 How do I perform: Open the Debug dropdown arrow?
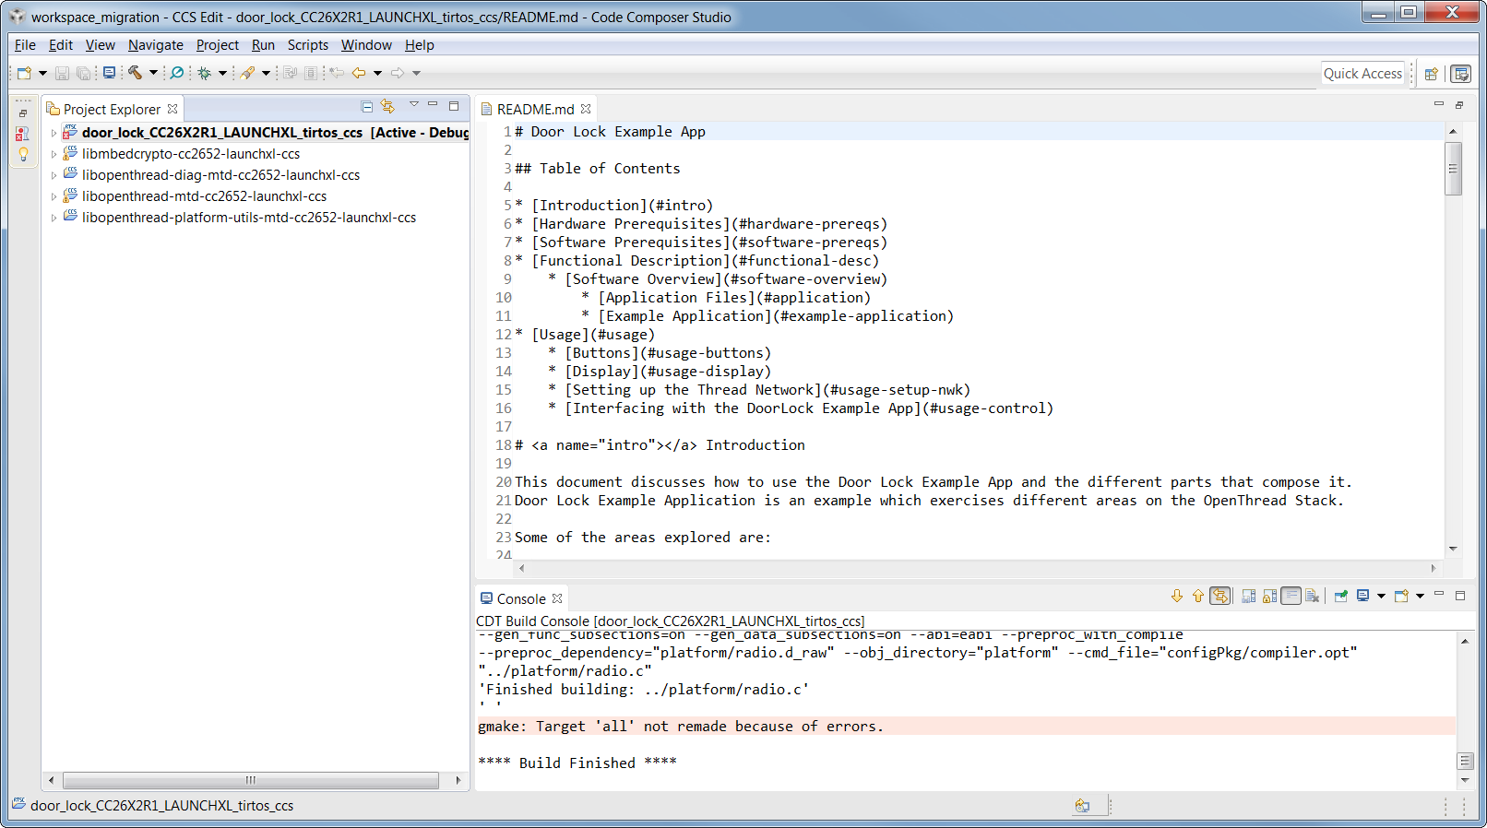222,74
